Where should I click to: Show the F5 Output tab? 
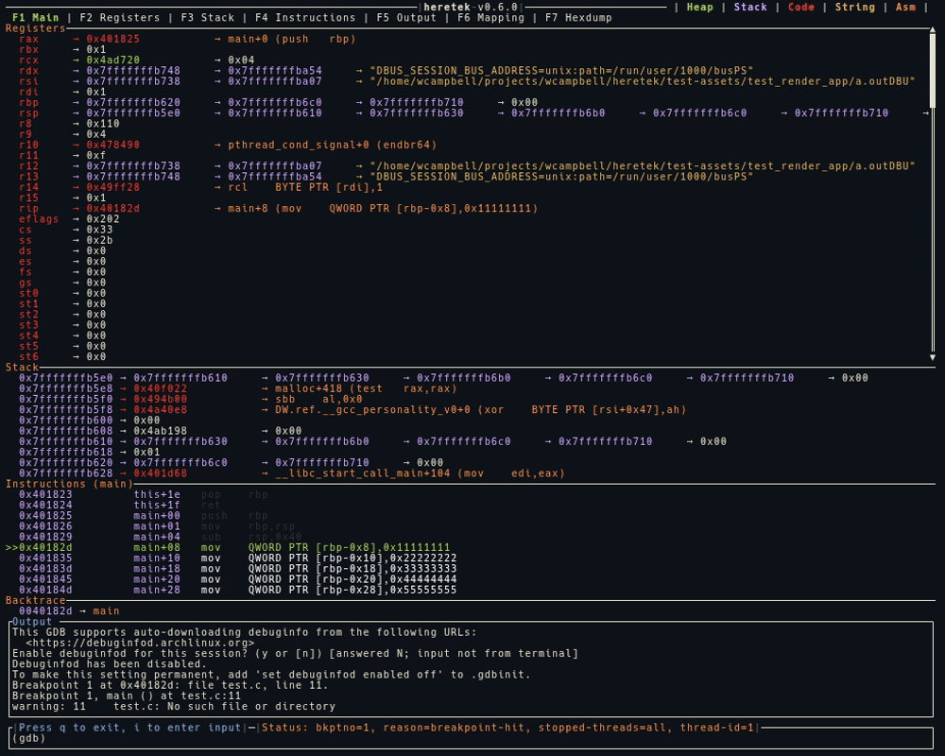[406, 18]
